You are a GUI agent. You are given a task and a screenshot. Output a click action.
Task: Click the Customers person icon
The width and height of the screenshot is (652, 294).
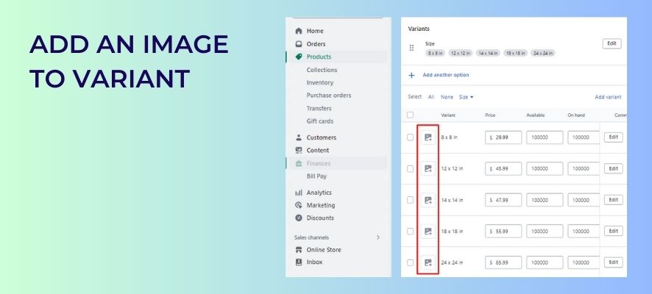(x=298, y=137)
